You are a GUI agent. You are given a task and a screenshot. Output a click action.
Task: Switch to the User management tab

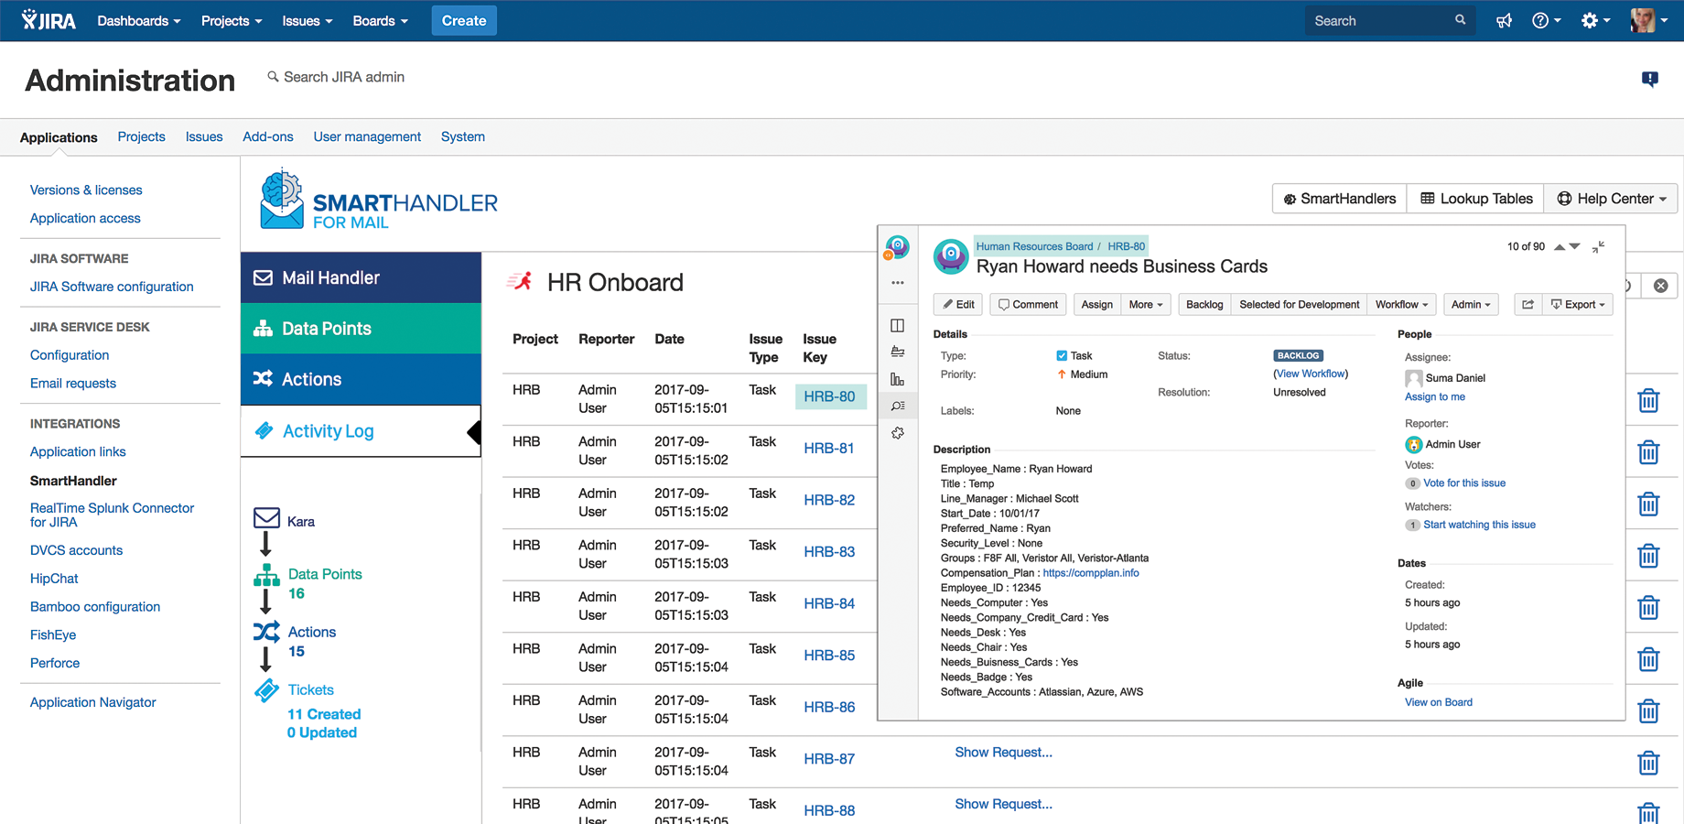(x=367, y=136)
